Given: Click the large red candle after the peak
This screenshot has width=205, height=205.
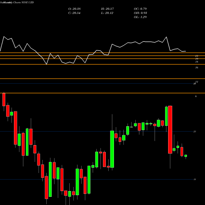Looking at the screenshot, I should 170,130.
